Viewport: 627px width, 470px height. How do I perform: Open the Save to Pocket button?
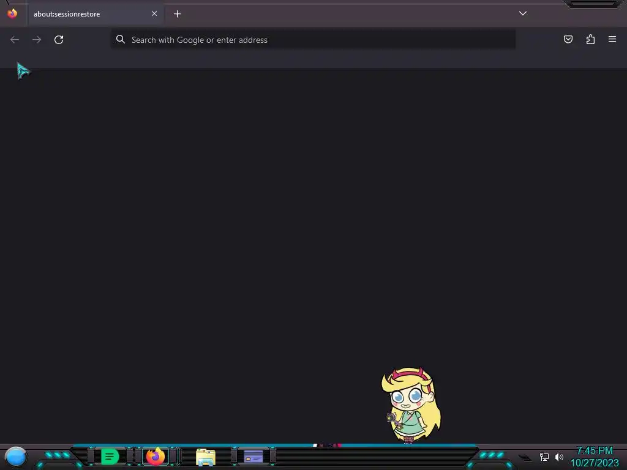568,39
